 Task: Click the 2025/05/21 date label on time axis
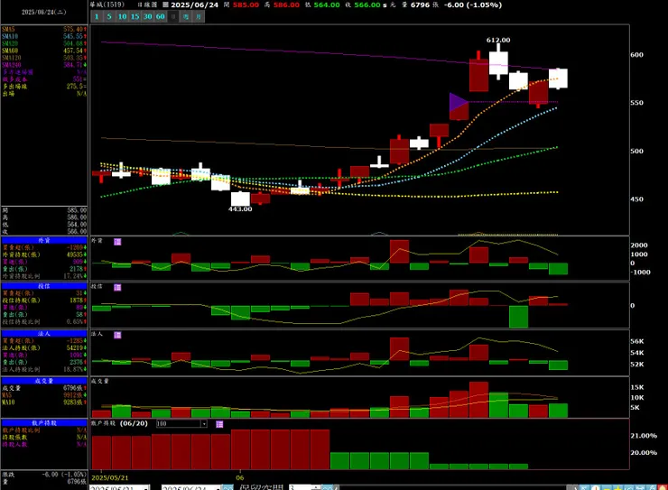110,477
